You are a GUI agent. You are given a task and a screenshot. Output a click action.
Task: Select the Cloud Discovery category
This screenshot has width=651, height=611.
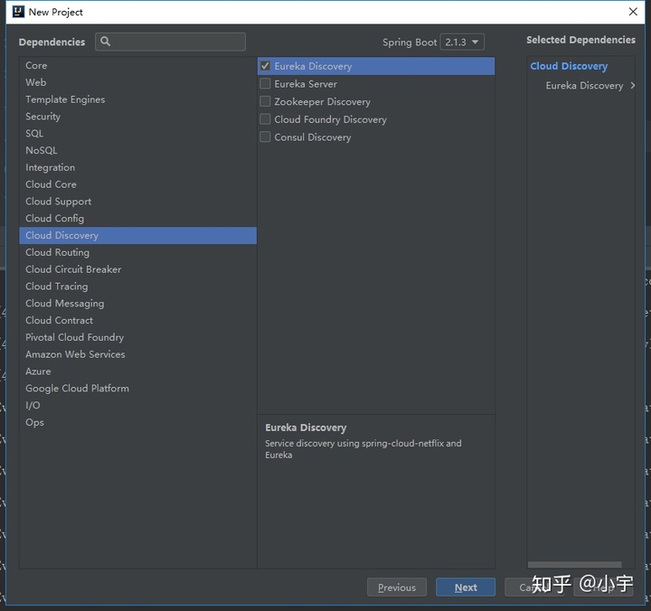click(137, 235)
